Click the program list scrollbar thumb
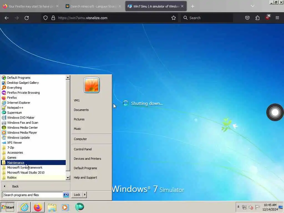The image size is (284, 213). point(68,125)
